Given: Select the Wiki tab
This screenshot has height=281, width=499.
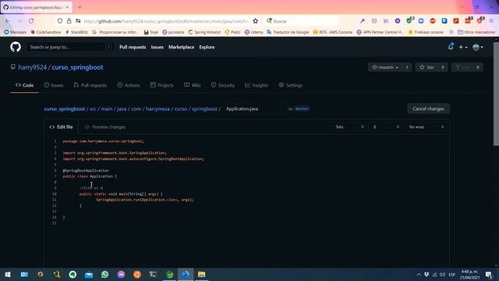Looking at the screenshot, I should click(x=193, y=85).
